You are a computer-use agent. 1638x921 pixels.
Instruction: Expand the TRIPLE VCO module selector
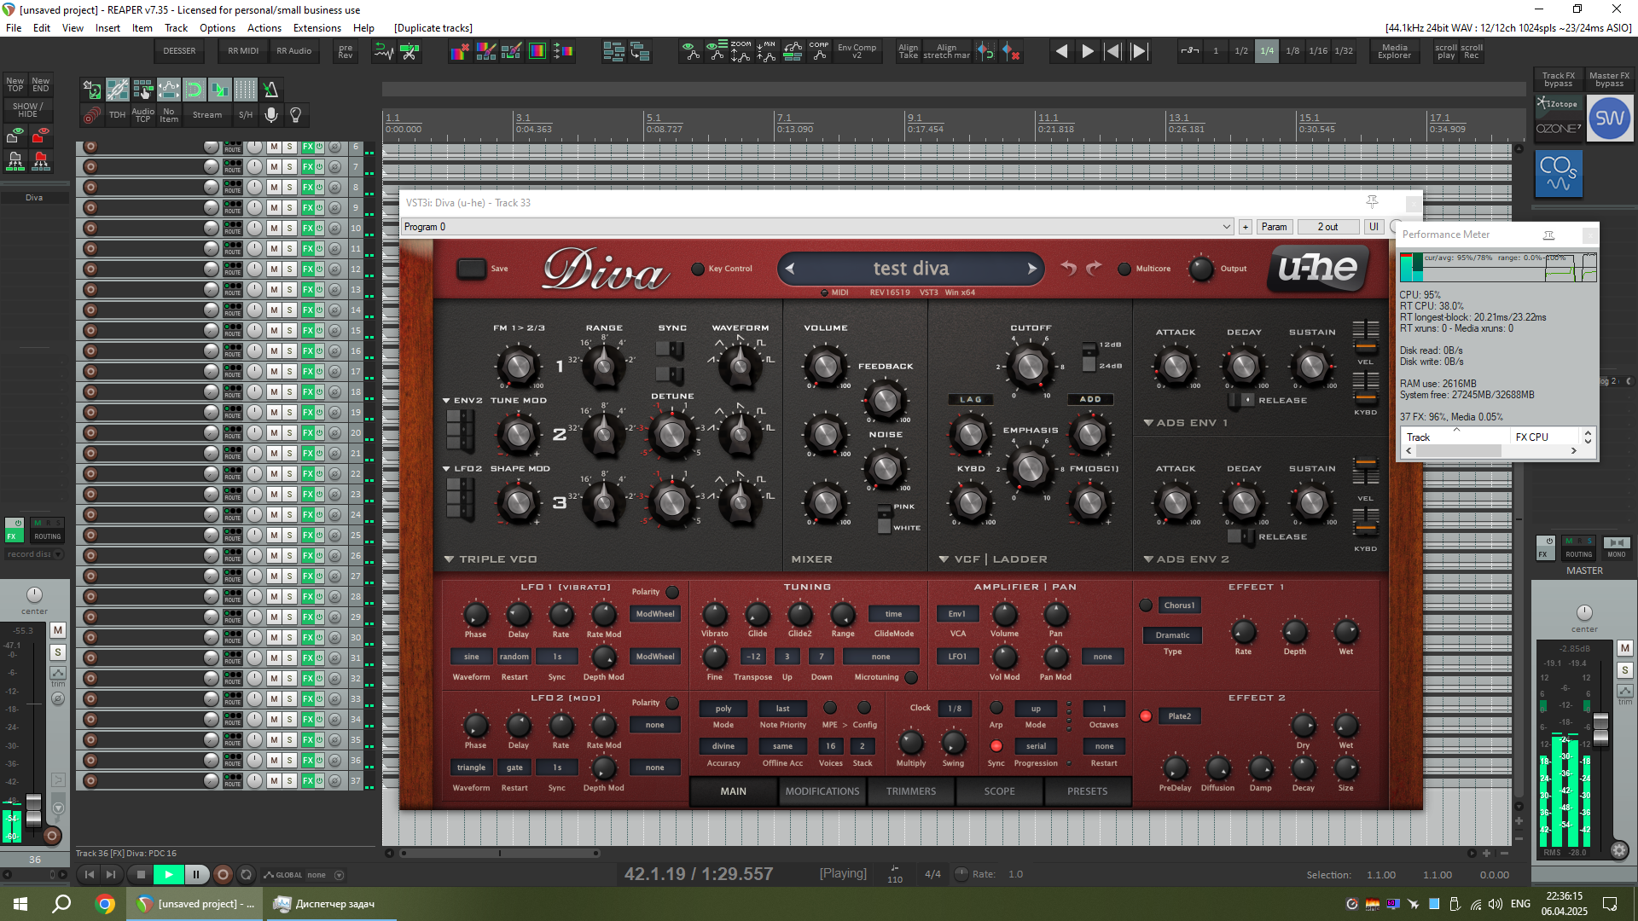(x=450, y=559)
